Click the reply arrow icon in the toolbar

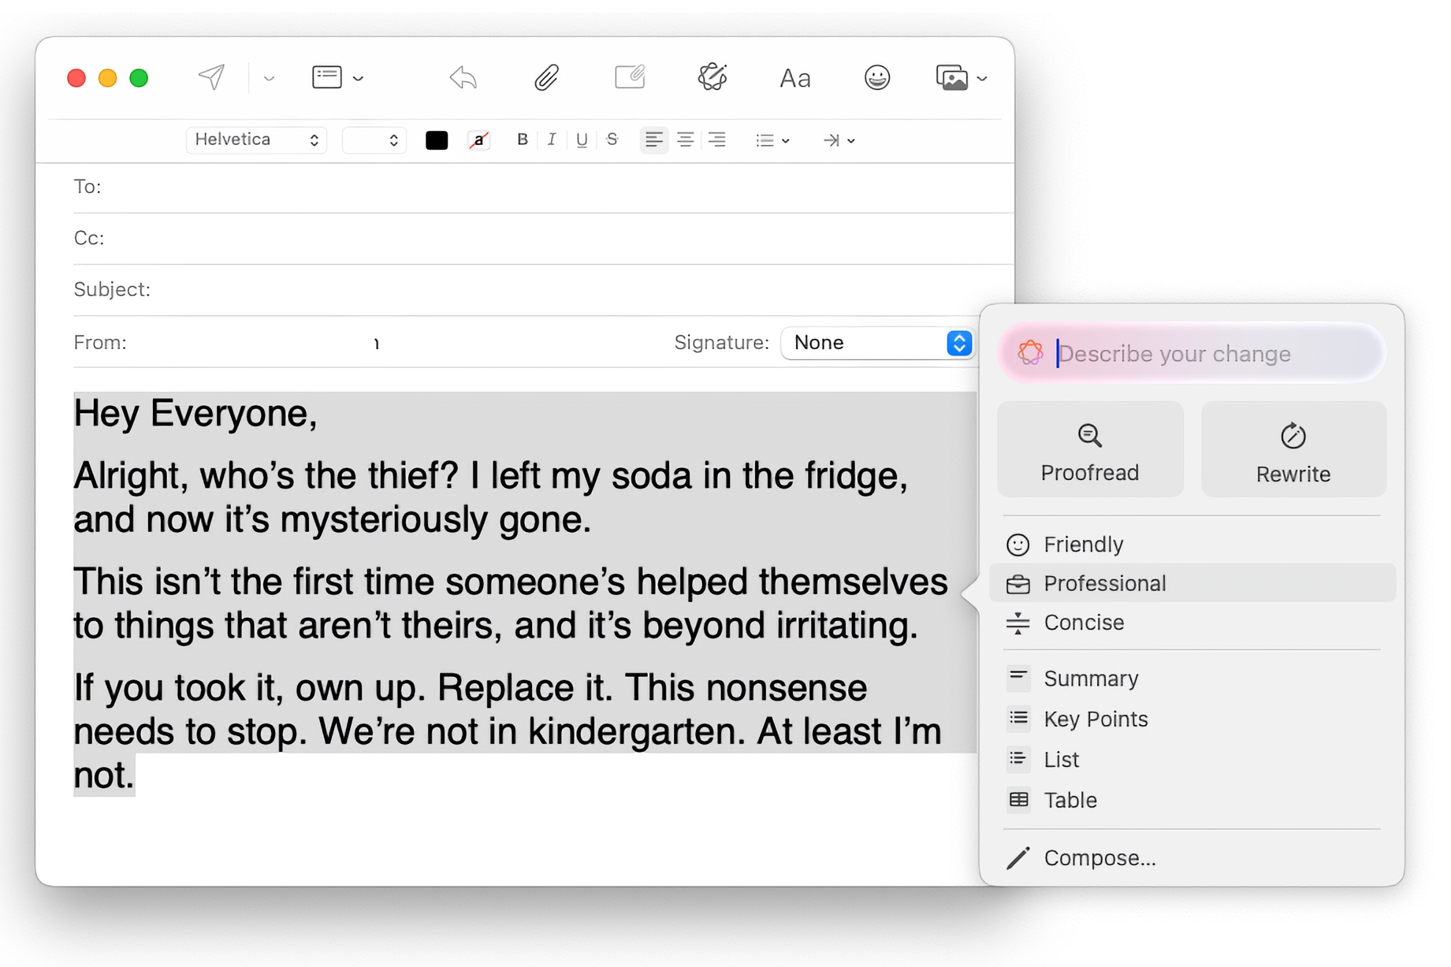point(462,77)
